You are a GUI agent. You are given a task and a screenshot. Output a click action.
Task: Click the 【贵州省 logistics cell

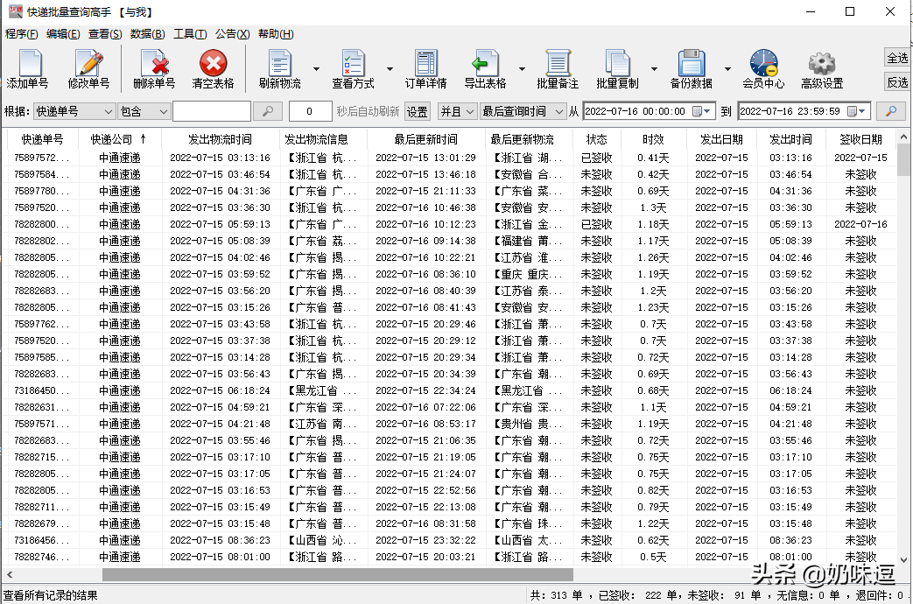pyautogui.click(x=529, y=424)
